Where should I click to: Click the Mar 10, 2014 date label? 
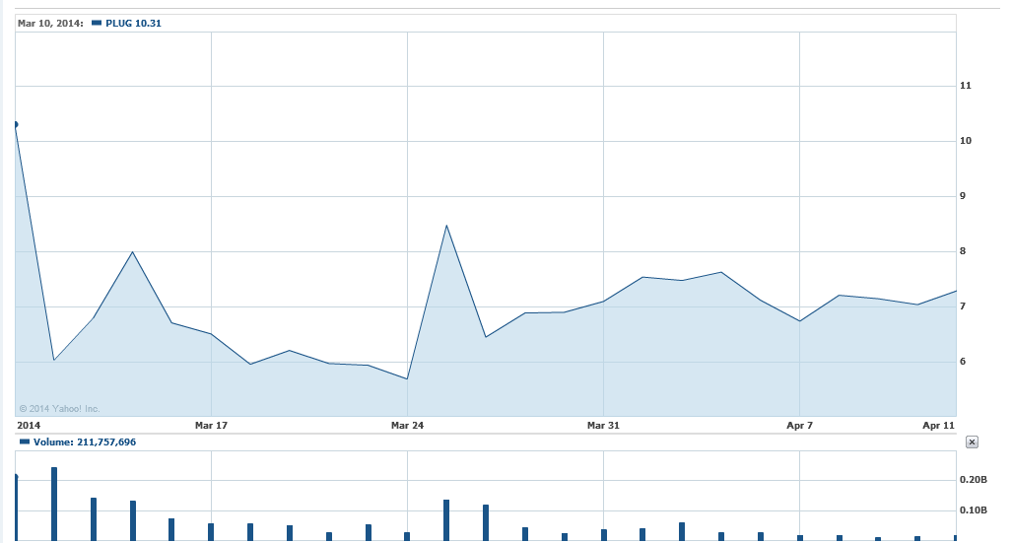[50, 24]
